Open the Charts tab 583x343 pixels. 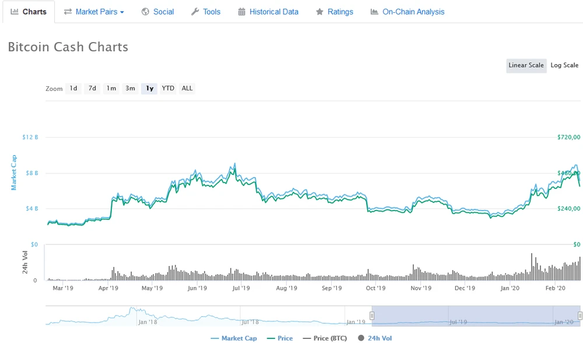tap(29, 12)
